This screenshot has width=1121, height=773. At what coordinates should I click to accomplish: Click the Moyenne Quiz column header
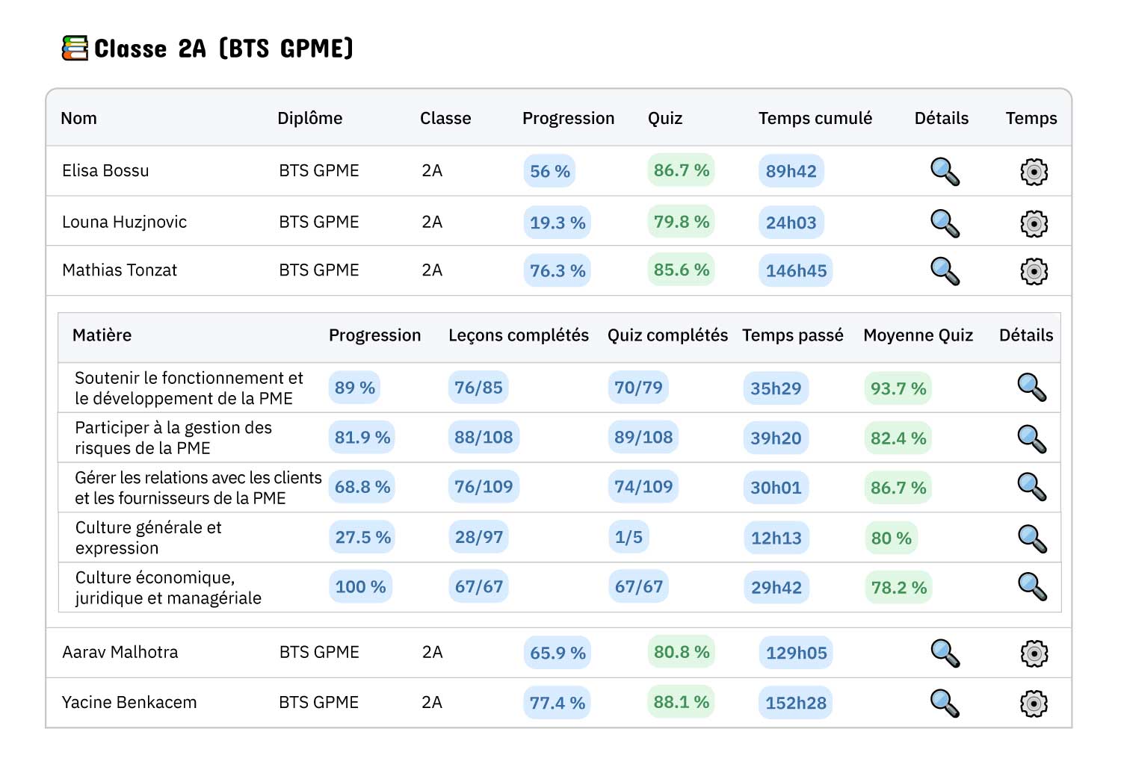918,335
